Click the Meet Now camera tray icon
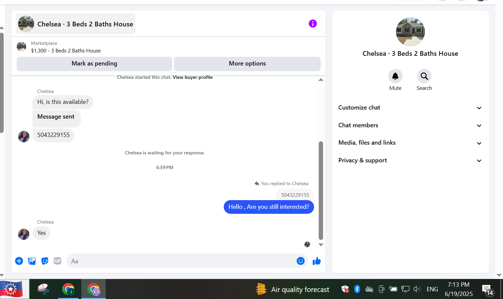The height and width of the screenshot is (299, 503). tap(381, 289)
